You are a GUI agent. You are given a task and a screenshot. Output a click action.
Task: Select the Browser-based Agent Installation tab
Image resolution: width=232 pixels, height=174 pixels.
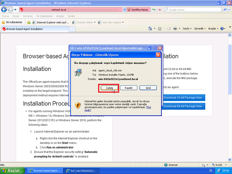35,29
